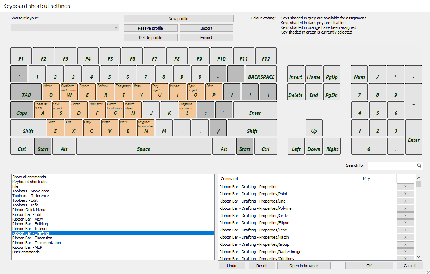430x274 pixels.
Task: Click the Undo button
Action: point(232,265)
